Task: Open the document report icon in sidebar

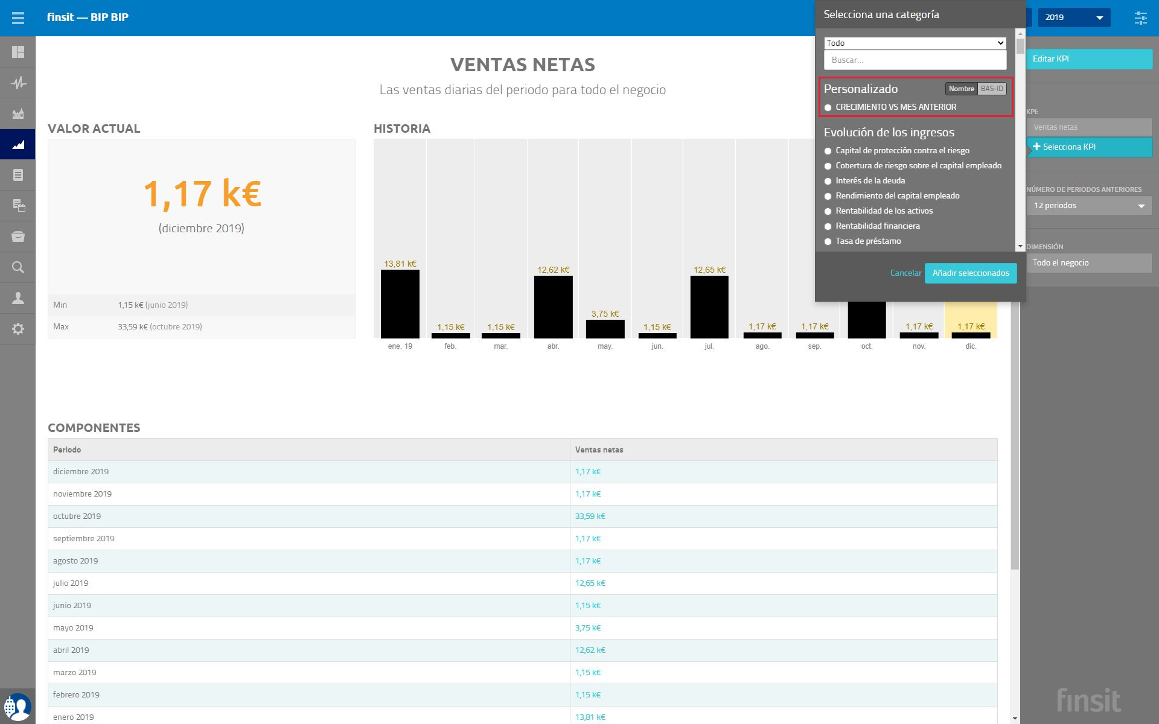Action: [18, 175]
